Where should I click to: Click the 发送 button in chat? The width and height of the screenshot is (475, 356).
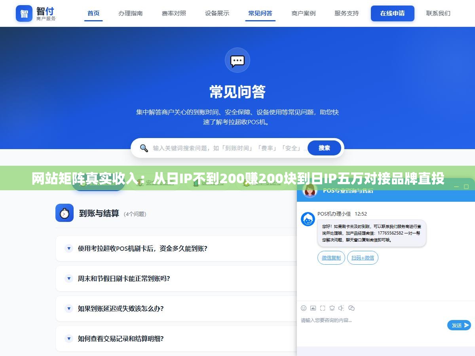click(459, 325)
